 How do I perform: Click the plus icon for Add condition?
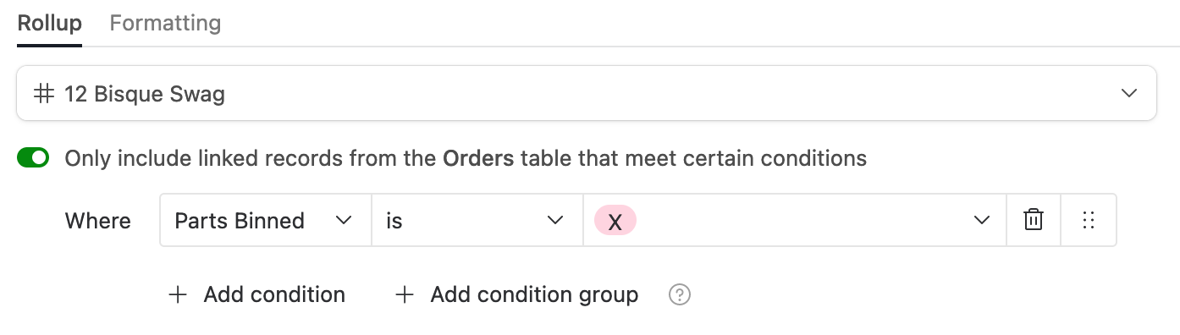[178, 294]
